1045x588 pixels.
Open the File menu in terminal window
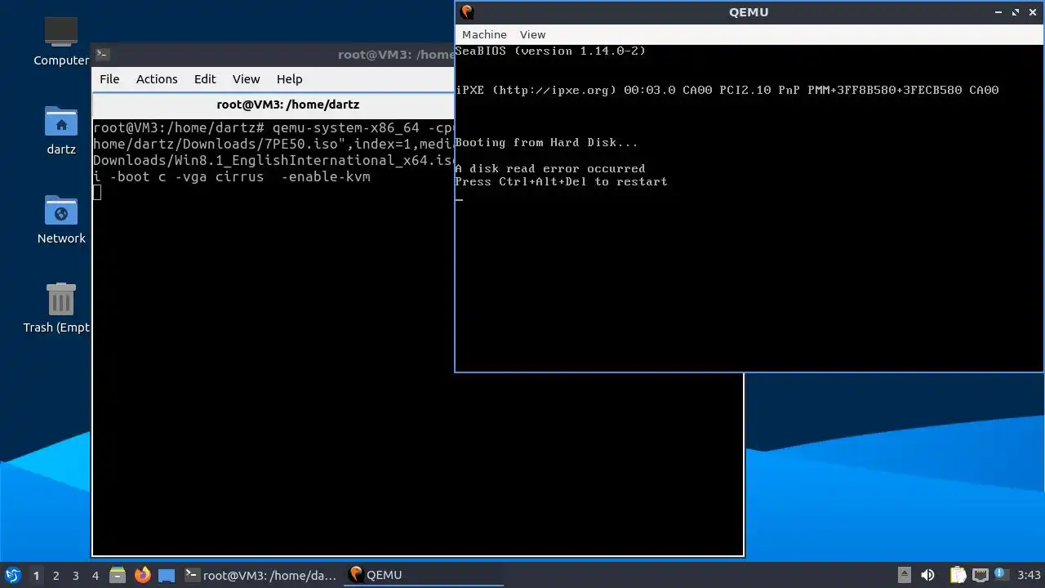pos(109,79)
